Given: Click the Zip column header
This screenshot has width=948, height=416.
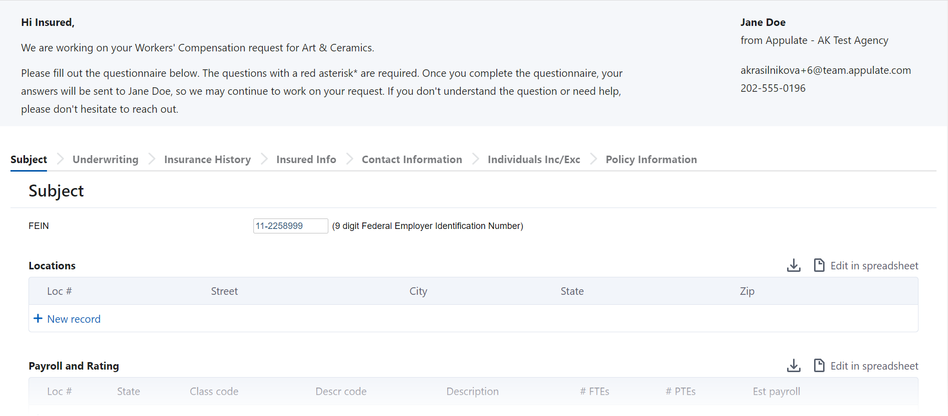Looking at the screenshot, I should [747, 291].
